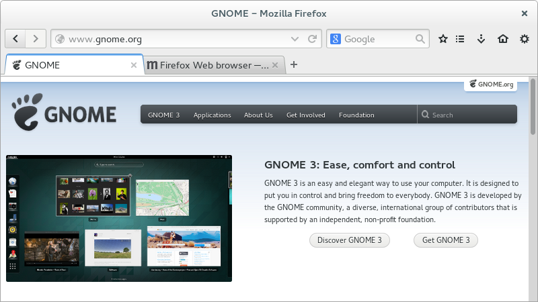Click the page vertical scrollbar thumb

533,107
